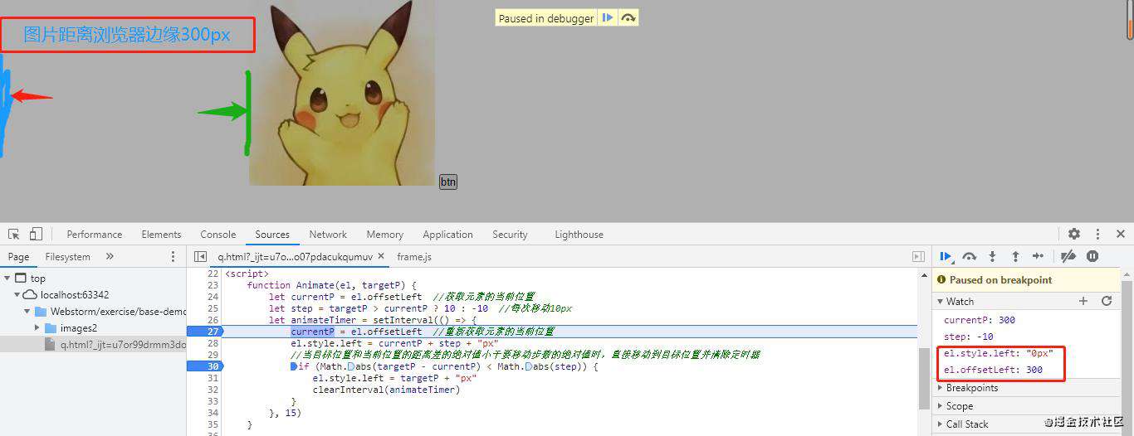Select el.offsetLeft watch expression

coord(994,370)
